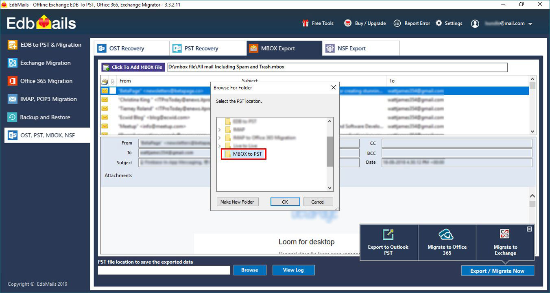Click the envelope icon in Meetup row
Screen dimensions: 550x293
pyautogui.click(x=105, y=126)
